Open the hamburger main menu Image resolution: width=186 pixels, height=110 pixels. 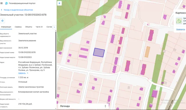(1, 3)
